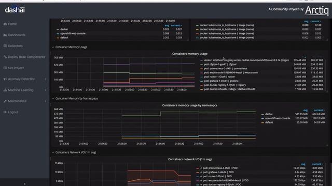332x186 pixels.
Task: Open the 'Containers memory usage' panel title menu
Action: (190, 54)
